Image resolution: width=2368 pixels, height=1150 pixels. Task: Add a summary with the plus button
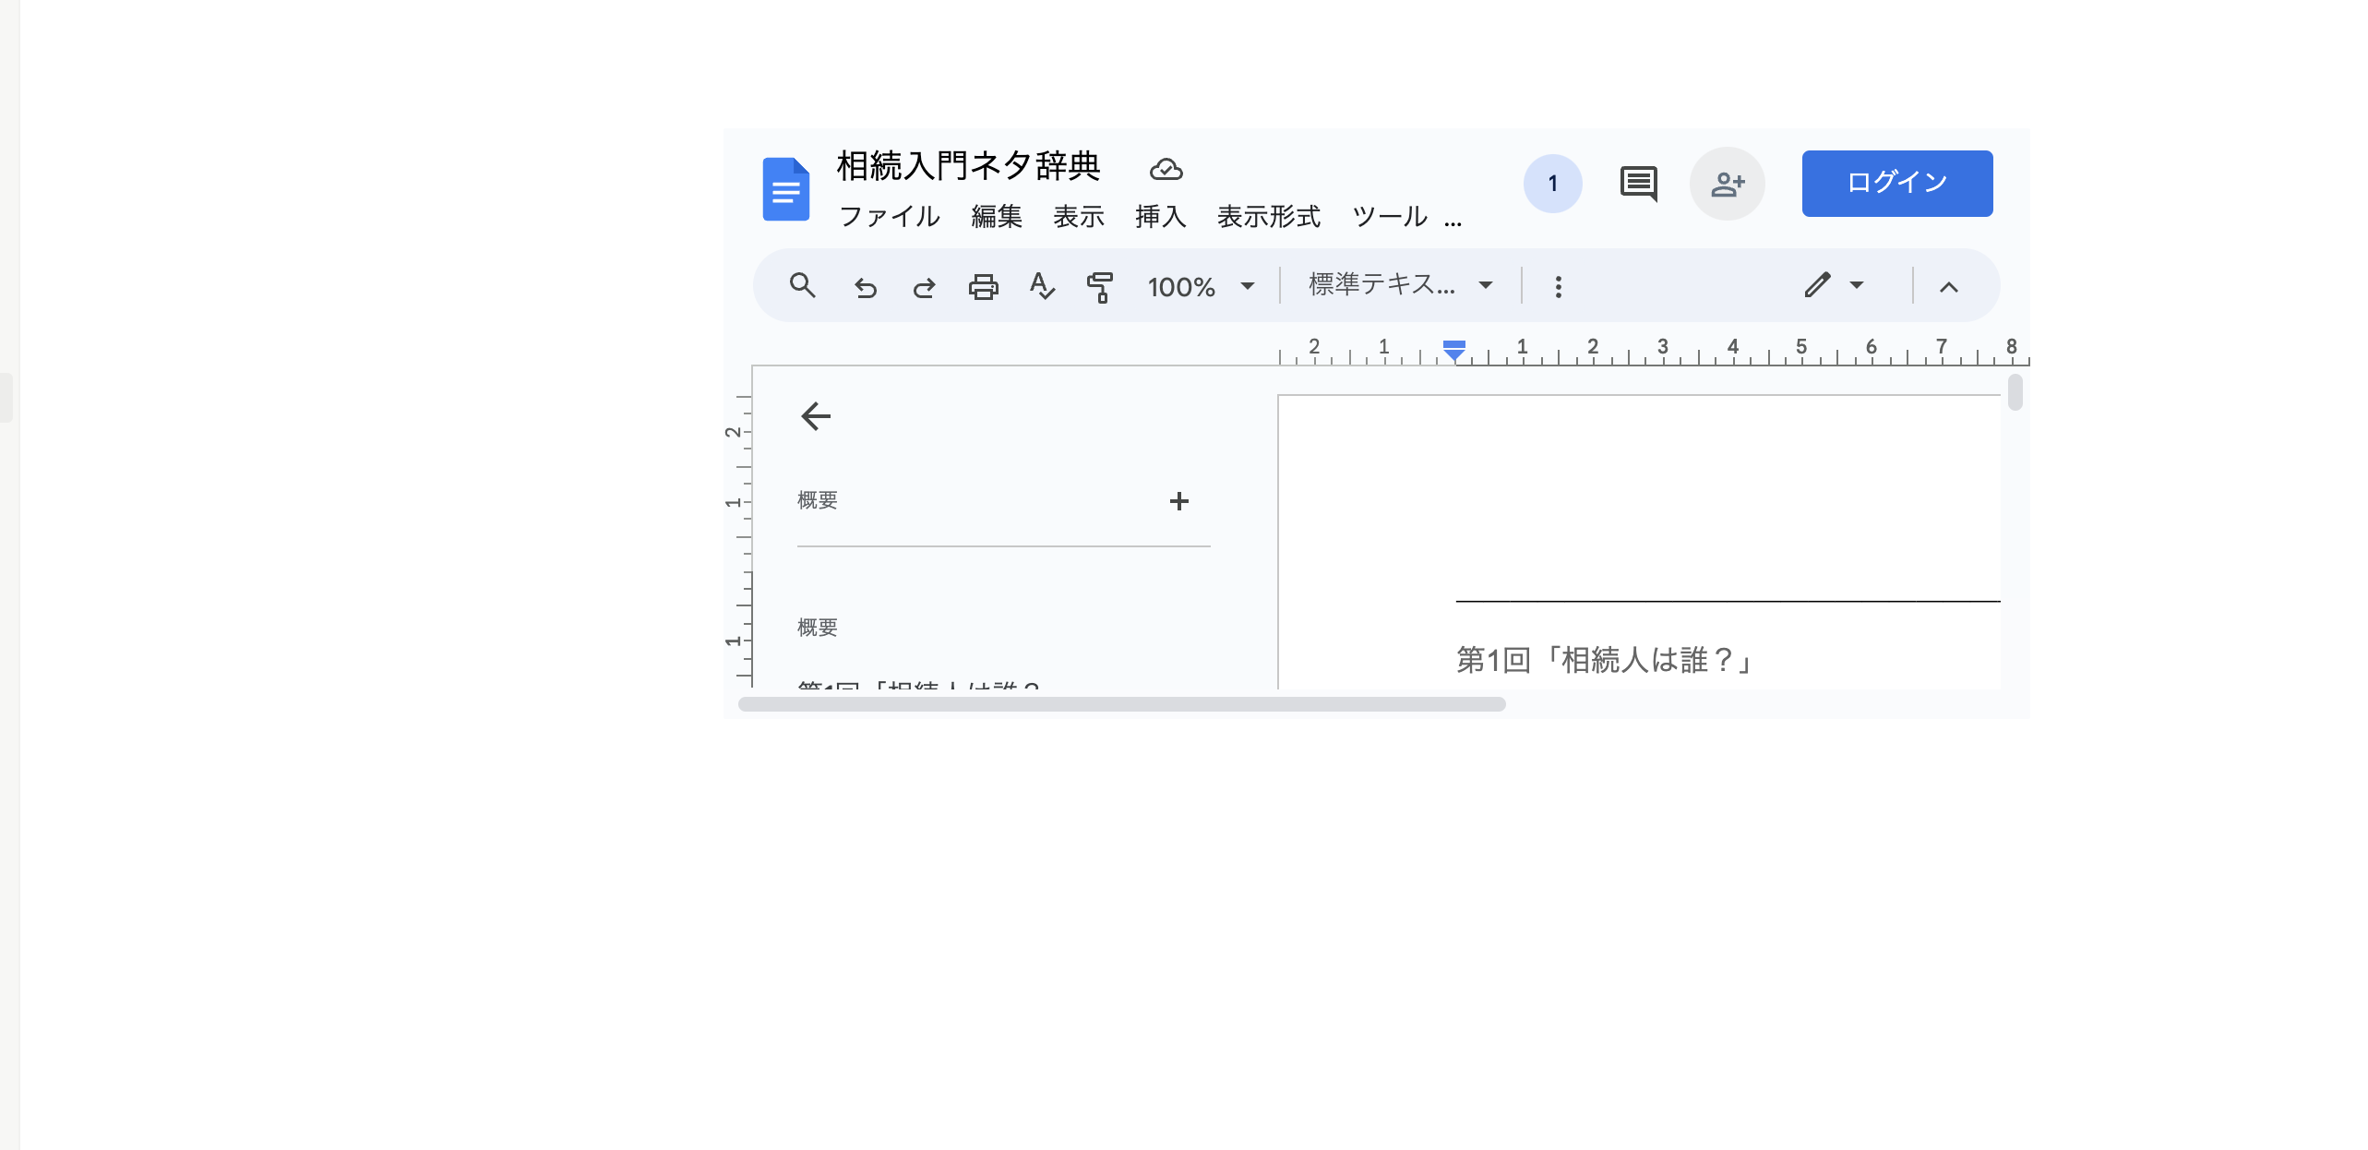(x=1178, y=501)
